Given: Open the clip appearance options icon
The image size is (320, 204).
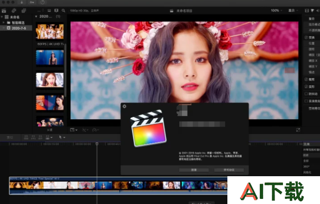Looking at the screenshot, I should [x=49, y=10].
